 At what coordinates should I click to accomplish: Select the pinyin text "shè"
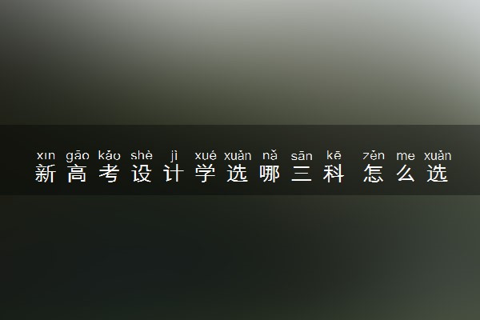[142, 155]
